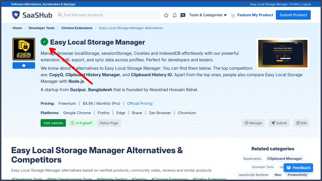This screenshot has height=181, width=322.
Task: Open Startups link in top bar
Action: pos(69,4)
